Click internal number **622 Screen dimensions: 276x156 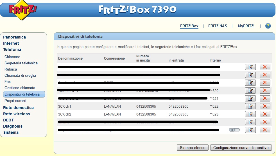click(x=214, y=106)
